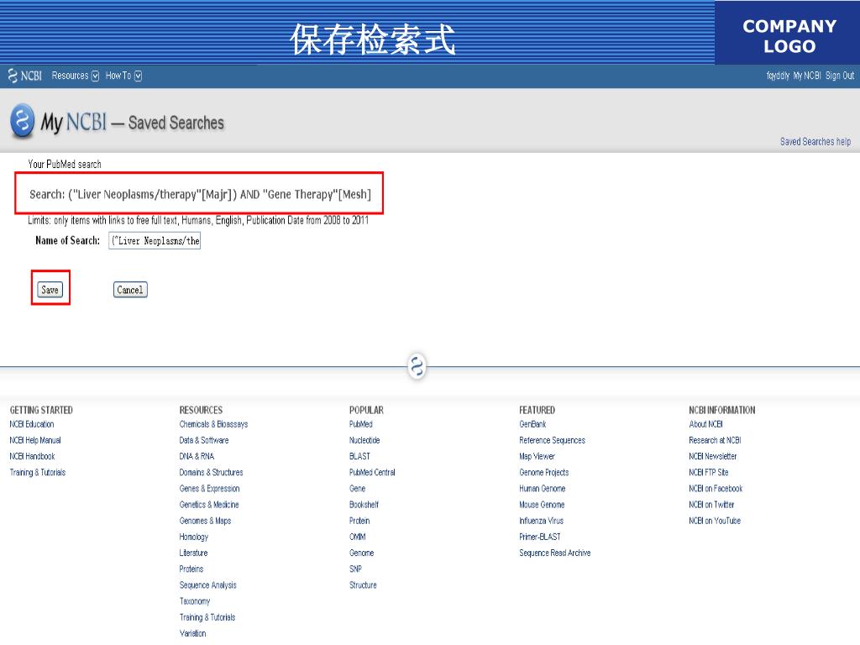Viewport: 860px width, 645px height.
Task: Click the Cancel button
Action: tap(130, 290)
